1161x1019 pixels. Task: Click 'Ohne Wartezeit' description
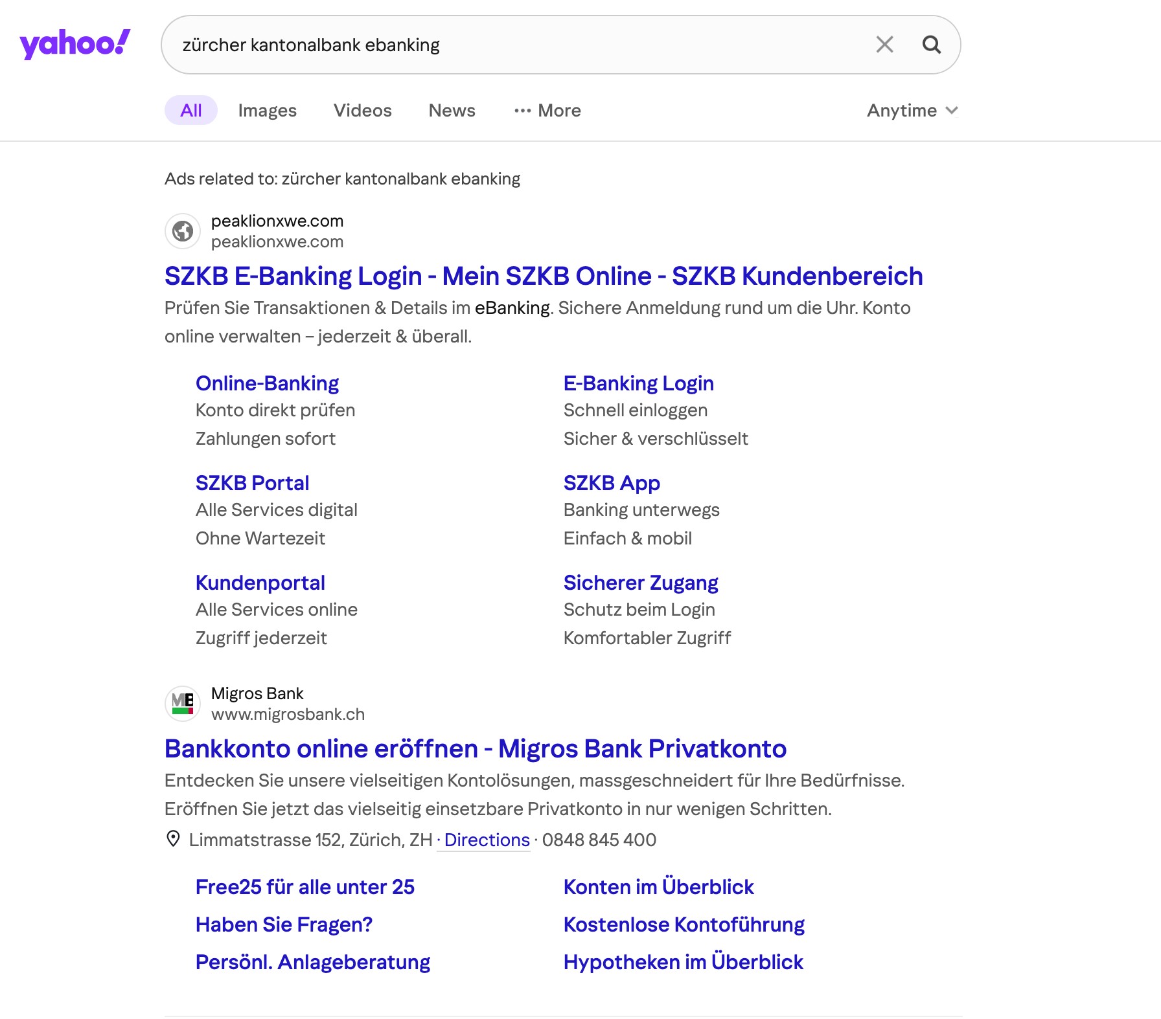[260, 539]
